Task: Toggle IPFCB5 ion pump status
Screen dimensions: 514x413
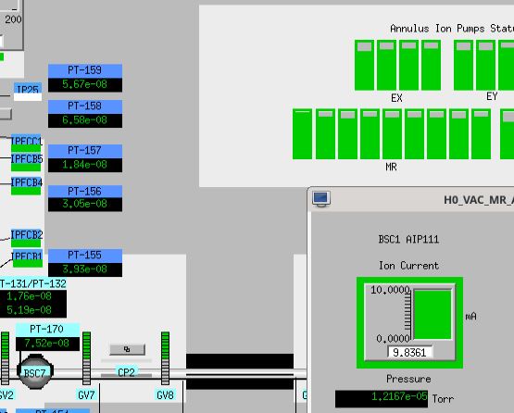Action: (x=26, y=168)
